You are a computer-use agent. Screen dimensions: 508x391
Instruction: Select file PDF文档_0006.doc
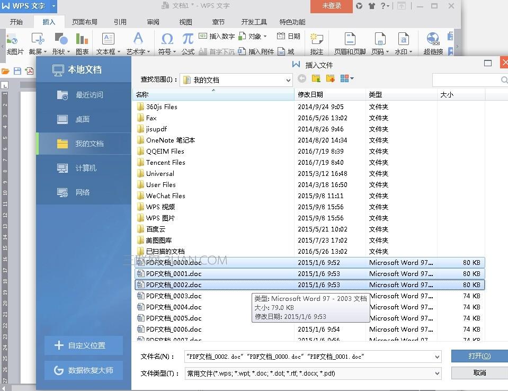[174, 329]
